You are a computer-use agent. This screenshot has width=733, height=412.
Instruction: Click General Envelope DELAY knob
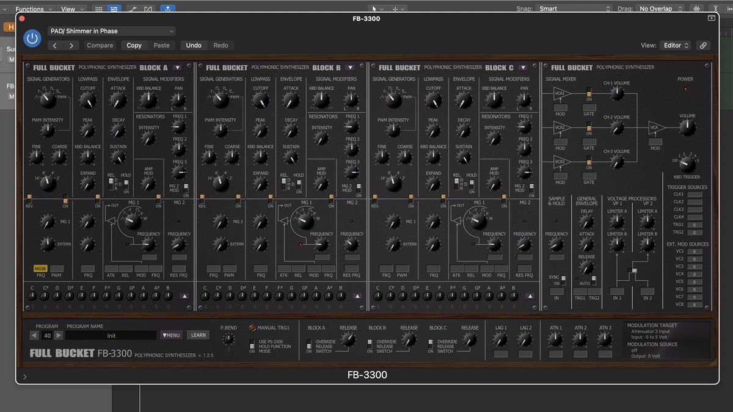586,222
